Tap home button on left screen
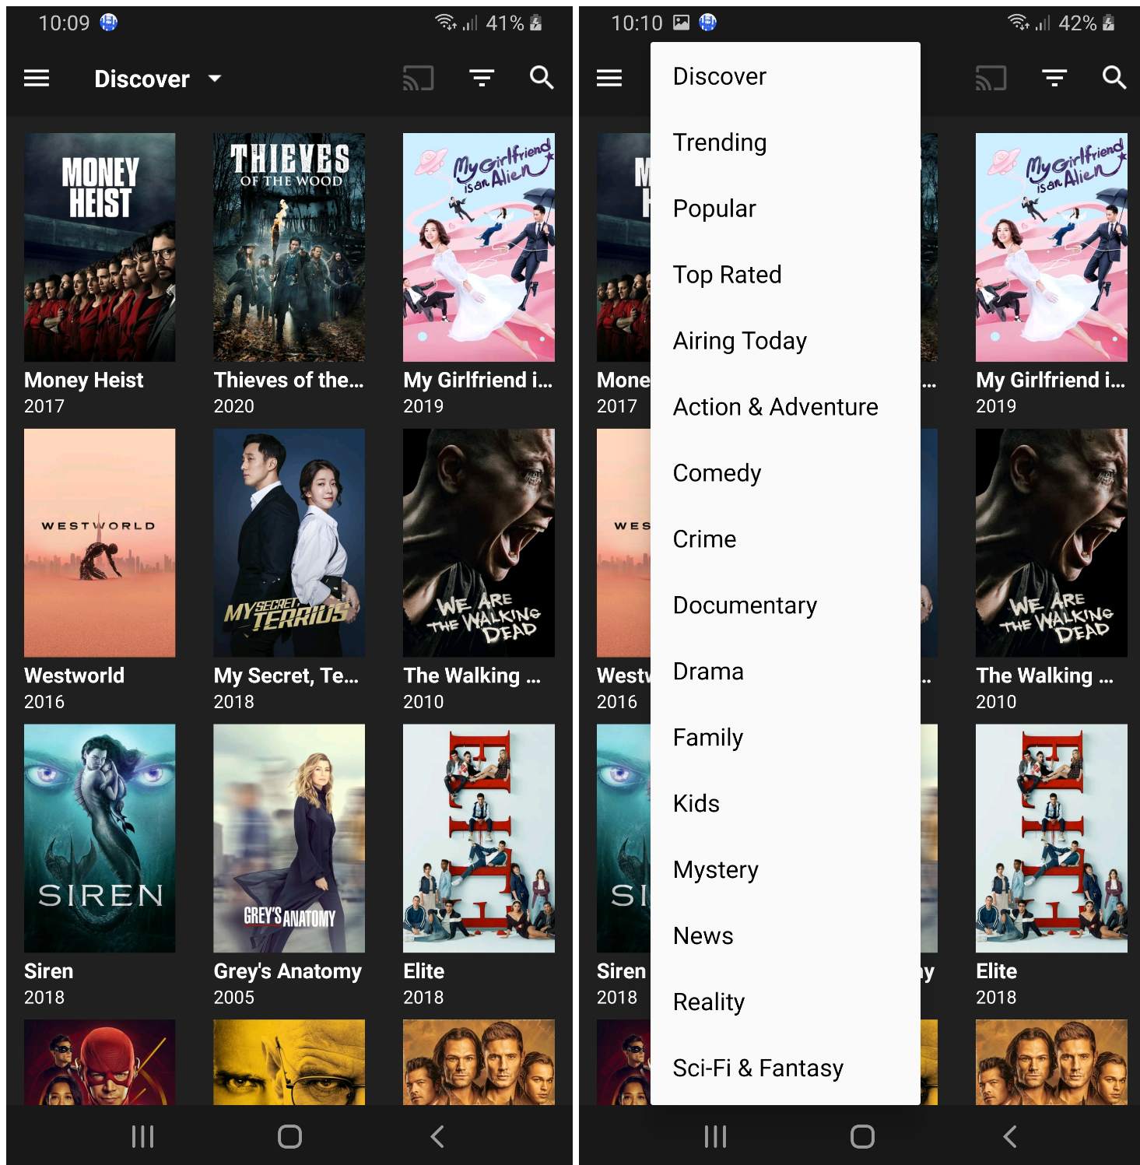The width and height of the screenshot is (1140, 1165). tap(289, 1137)
